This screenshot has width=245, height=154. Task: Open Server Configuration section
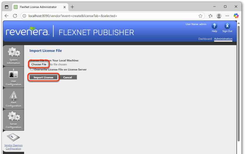pos(13,120)
